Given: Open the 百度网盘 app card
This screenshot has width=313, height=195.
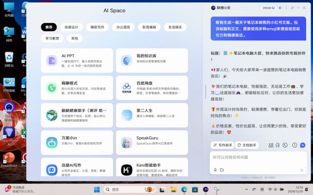Looking at the screenshot, I should click(152, 88).
